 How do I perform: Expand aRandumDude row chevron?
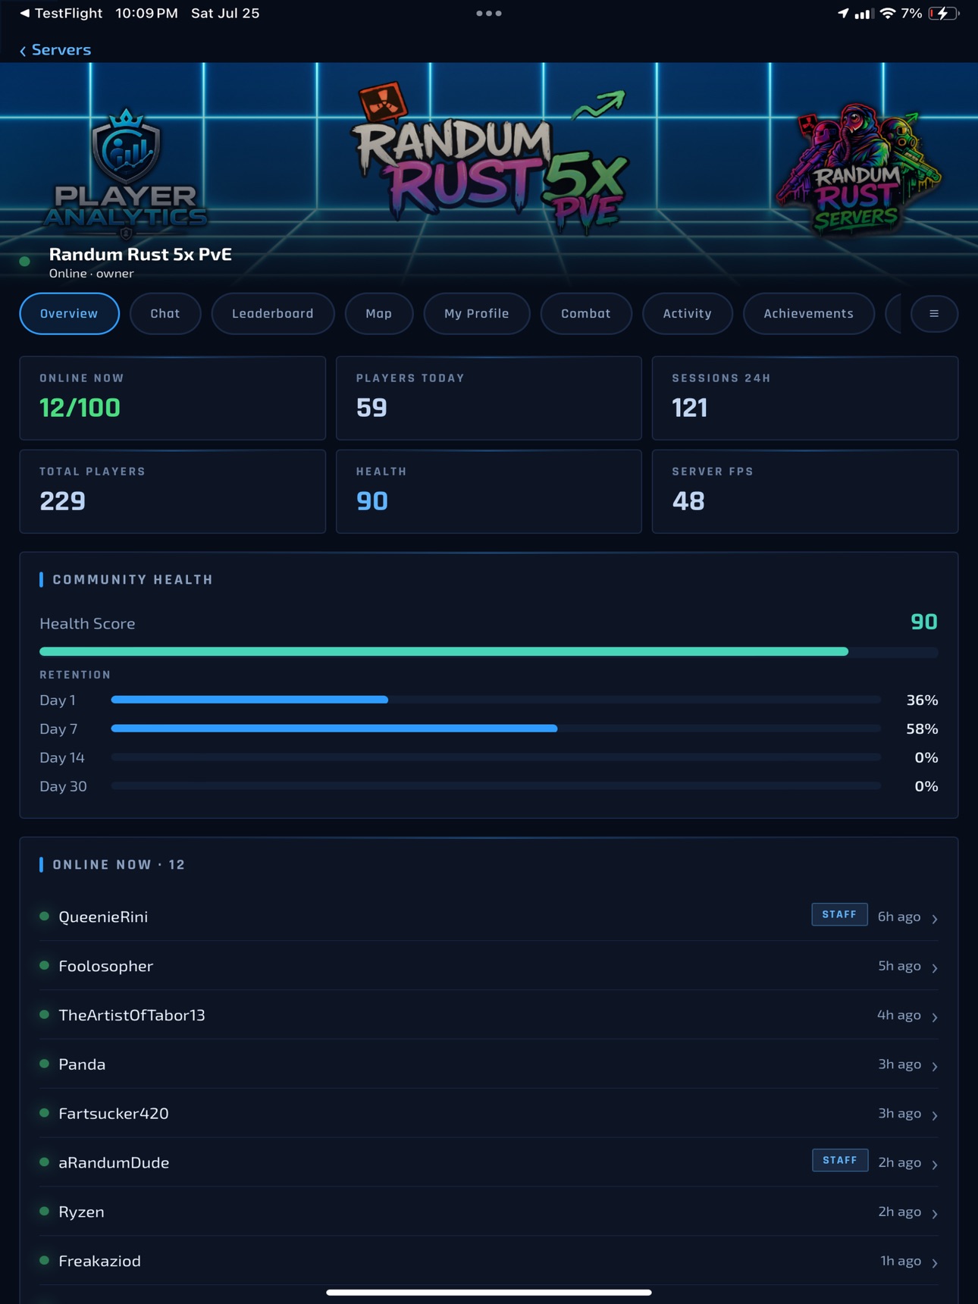coord(935,1165)
